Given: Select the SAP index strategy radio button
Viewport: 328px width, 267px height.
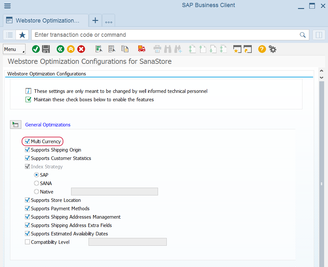Looking at the screenshot, I should 37,175.
